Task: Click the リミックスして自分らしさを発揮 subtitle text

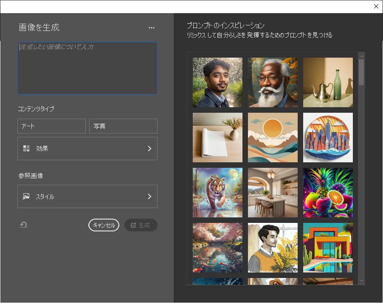Action: (x=259, y=35)
